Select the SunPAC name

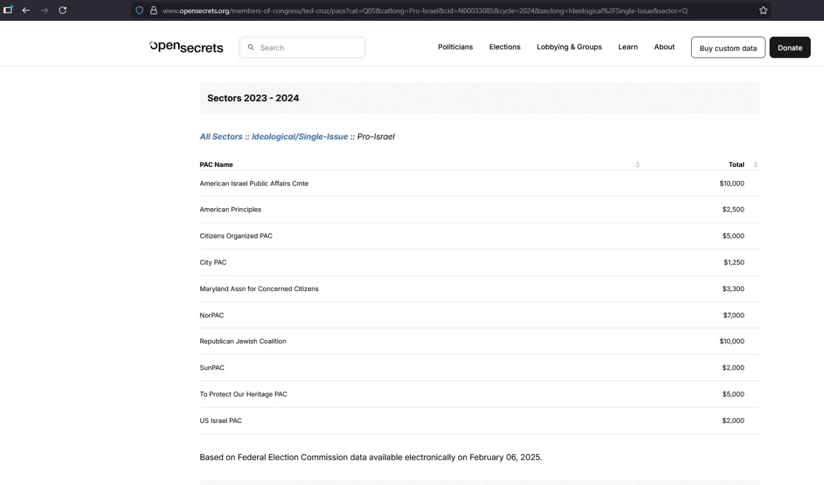point(212,368)
